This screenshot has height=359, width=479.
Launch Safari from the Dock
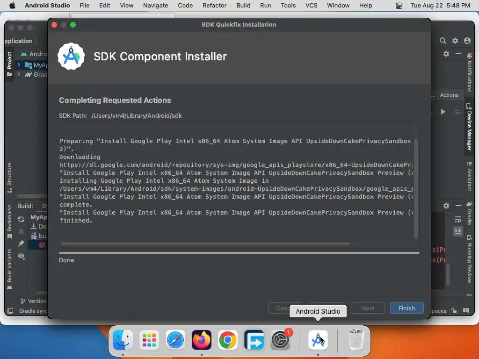pos(175,340)
